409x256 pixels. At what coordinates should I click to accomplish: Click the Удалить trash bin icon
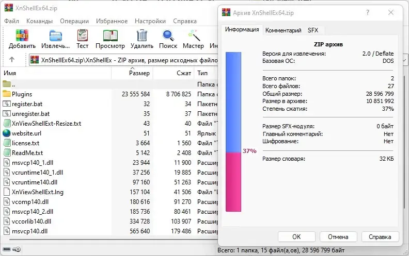142,36
